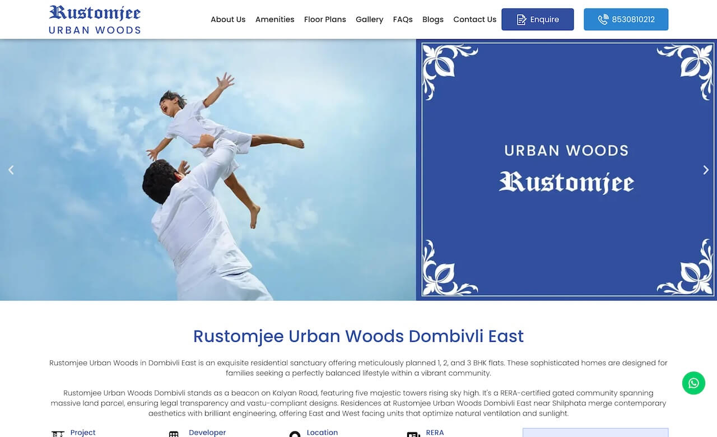Click the father and child banner image
The width and height of the screenshot is (717, 437).
[x=208, y=170]
